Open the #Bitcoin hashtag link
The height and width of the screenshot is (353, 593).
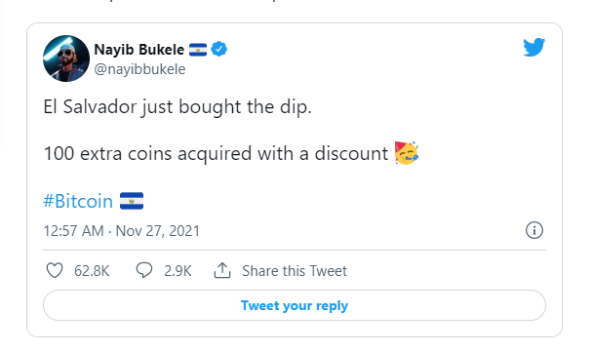[78, 201]
